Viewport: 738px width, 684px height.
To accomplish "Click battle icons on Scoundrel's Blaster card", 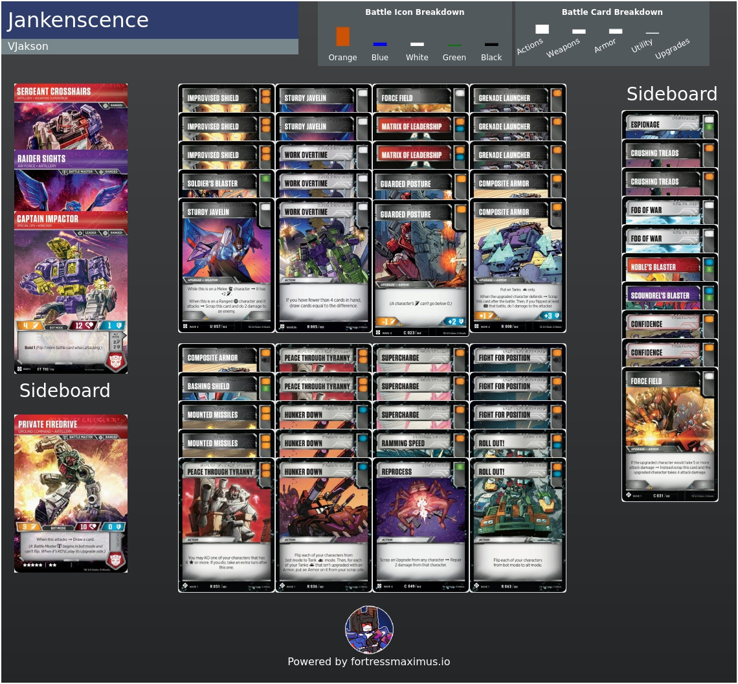I will 709,294.
